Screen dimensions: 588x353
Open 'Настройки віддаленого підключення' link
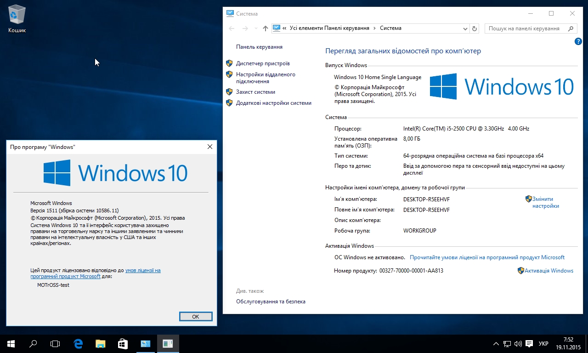coord(266,78)
